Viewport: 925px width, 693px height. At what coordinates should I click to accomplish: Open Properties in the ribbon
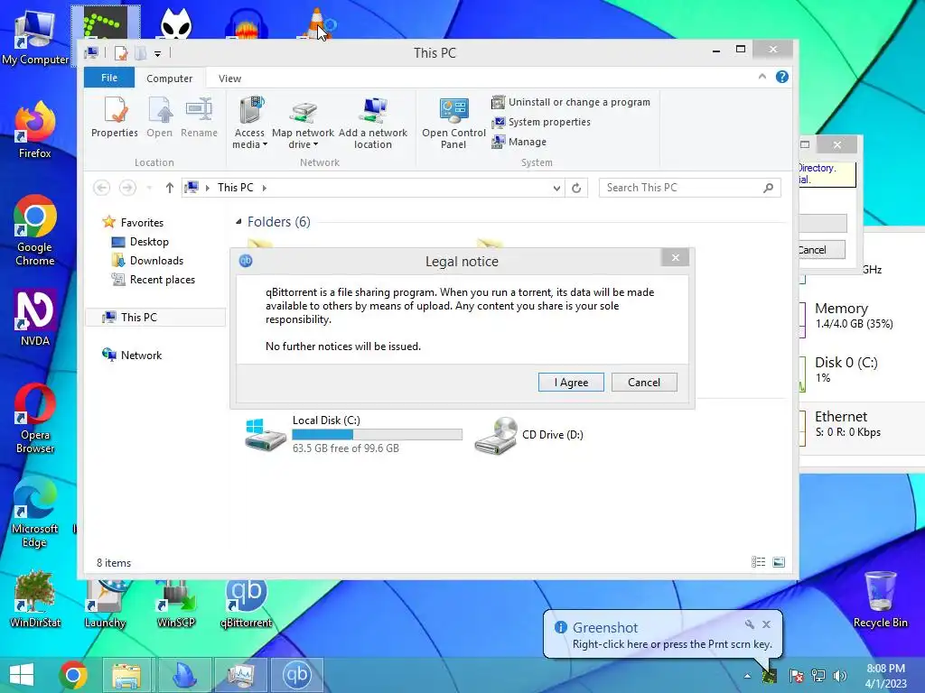point(115,118)
